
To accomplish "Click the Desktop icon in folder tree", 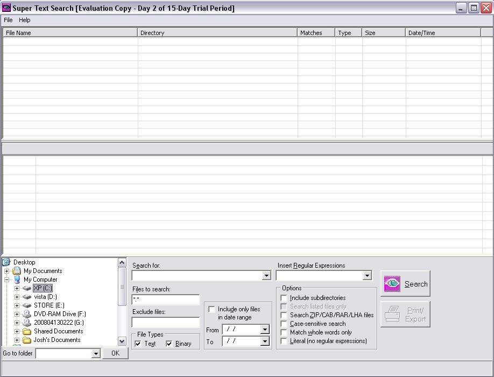I will pos(6,262).
